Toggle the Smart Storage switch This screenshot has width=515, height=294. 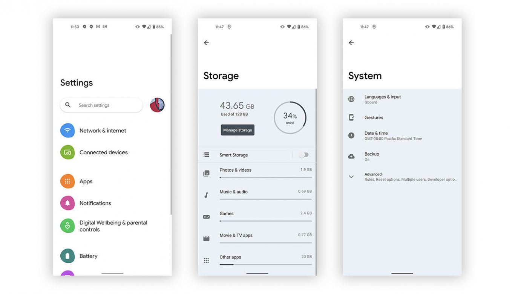coord(303,155)
